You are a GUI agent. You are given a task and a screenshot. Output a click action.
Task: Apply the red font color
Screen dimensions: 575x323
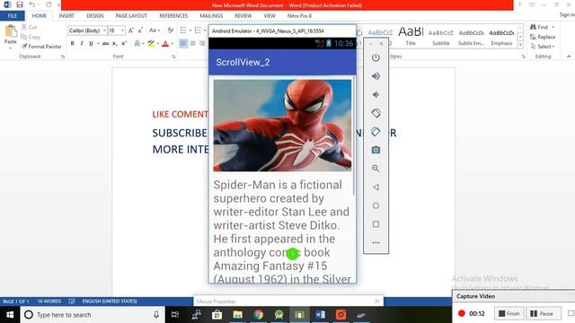(165, 44)
